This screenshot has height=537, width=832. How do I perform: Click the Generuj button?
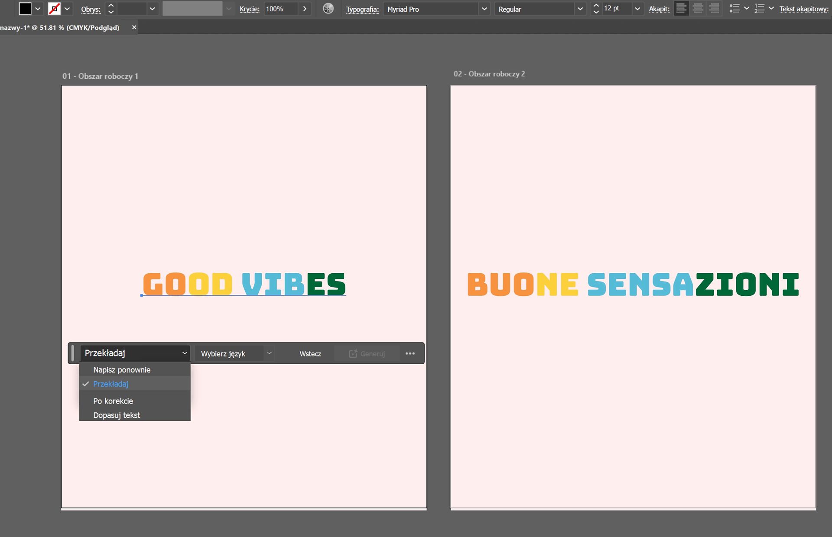367,354
